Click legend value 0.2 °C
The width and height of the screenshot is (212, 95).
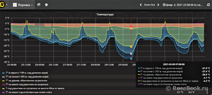[192, 92]
